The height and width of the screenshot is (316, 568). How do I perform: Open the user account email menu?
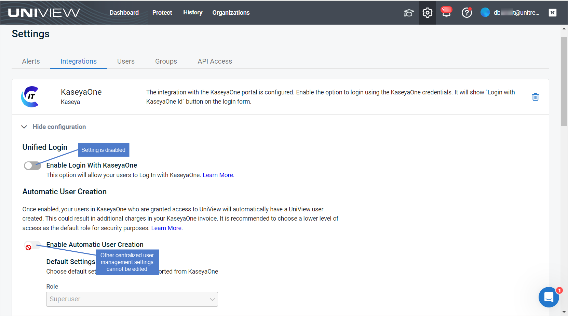point(516,13)
